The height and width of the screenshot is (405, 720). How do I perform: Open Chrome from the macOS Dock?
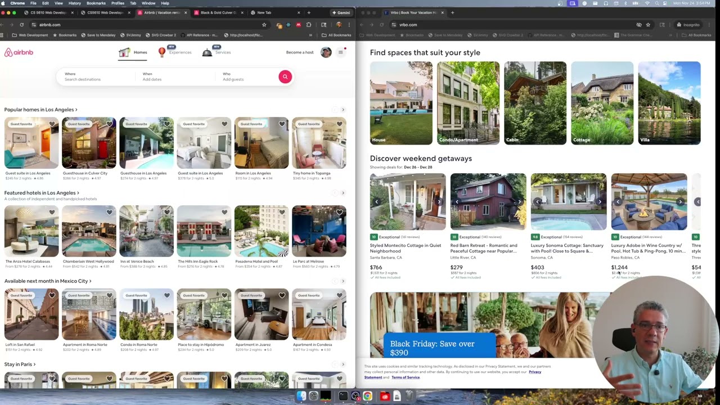coord(367,397)
